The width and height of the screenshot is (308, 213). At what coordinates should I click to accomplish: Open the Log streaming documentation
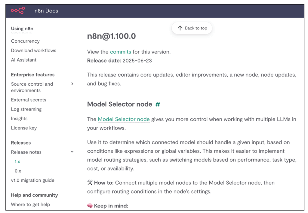click(x=26, y=109)
